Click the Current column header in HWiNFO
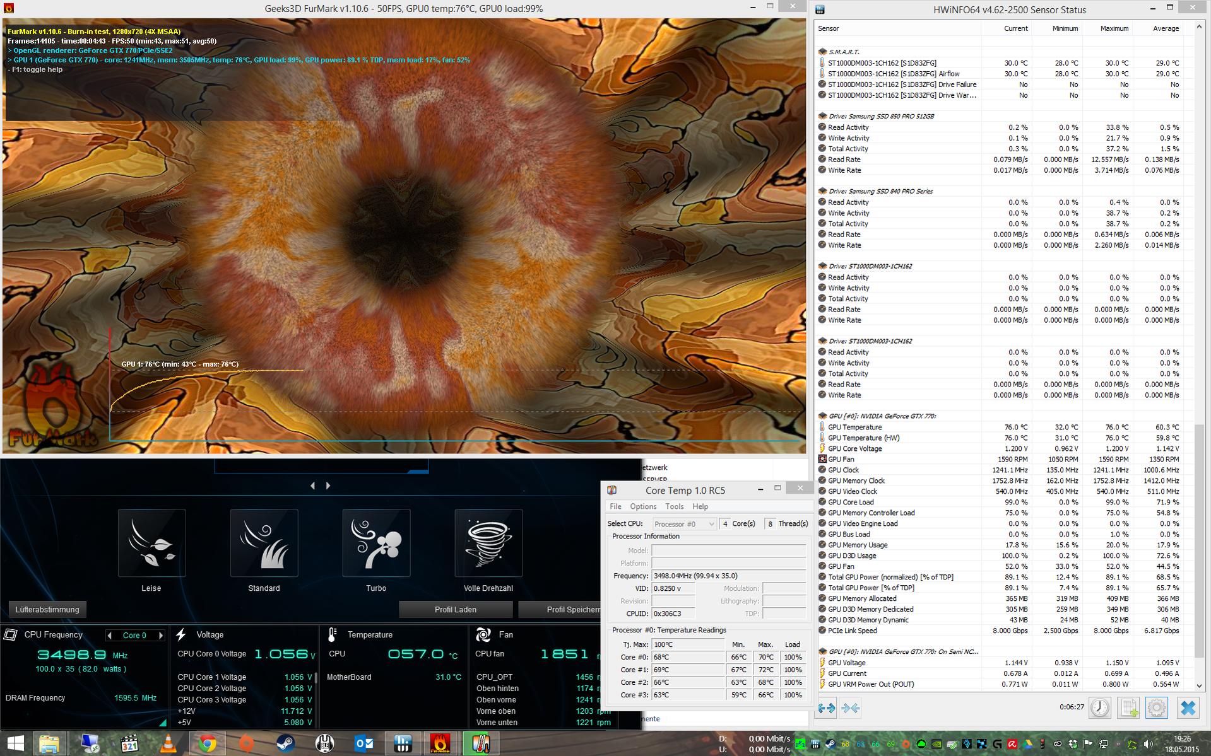 click(1006, 28)
